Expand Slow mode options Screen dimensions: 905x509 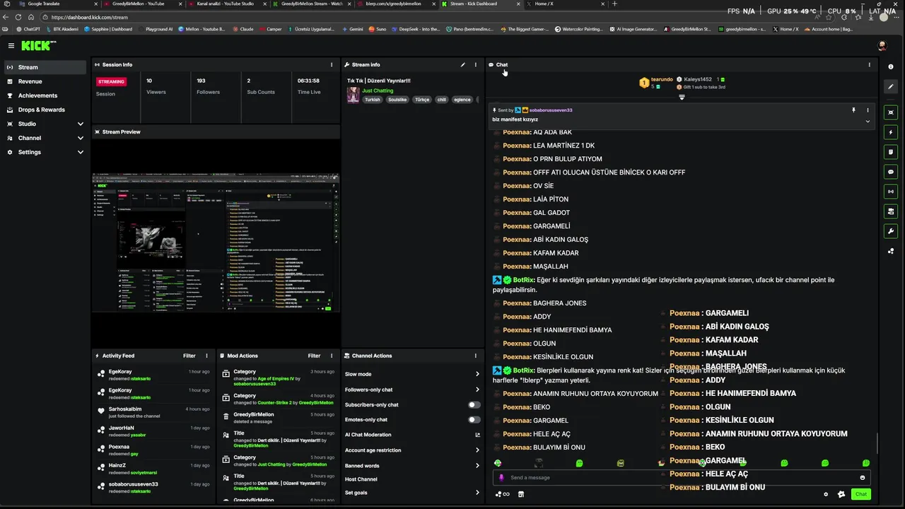coord(477,374)
